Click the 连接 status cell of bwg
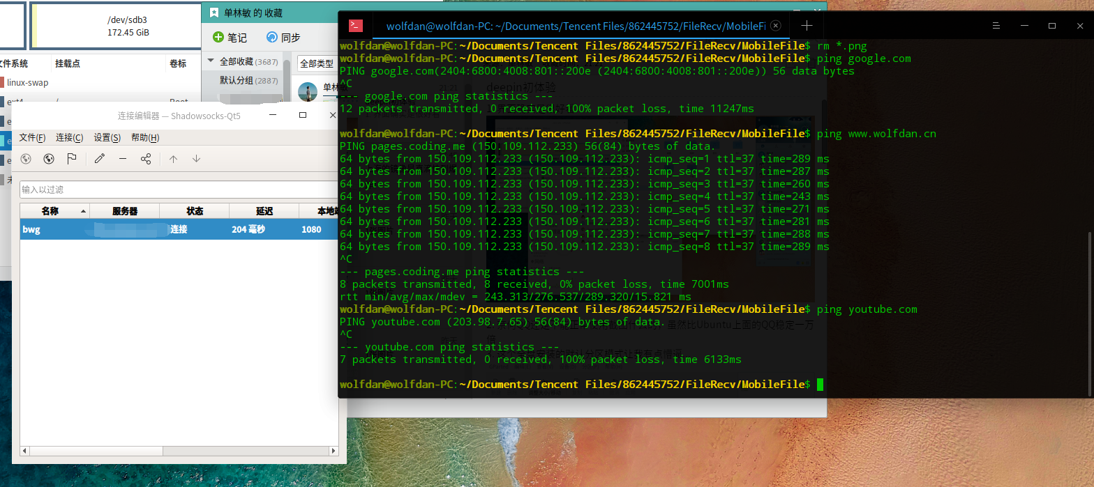This screenshot has height=487, width=1094. 179,229
